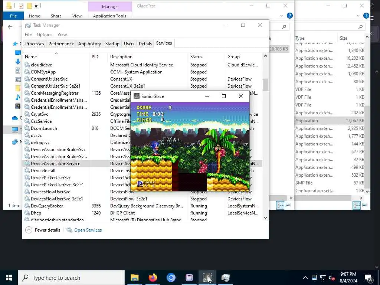Open Task Manager View menu
This screenshot has width=380, height=285.
pos(62,35)
